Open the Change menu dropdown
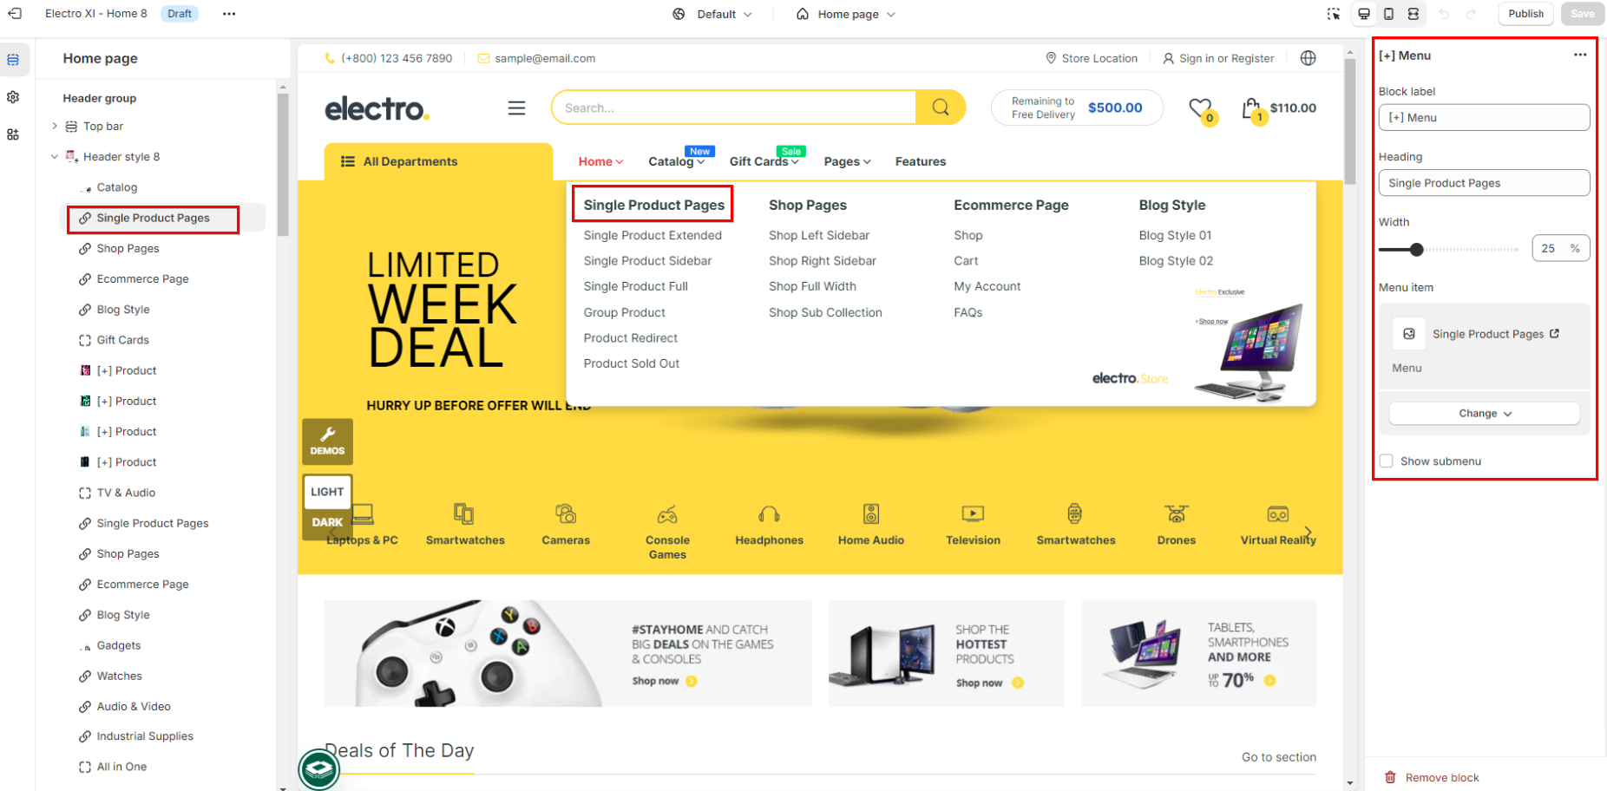 (x=1485, y=414)
